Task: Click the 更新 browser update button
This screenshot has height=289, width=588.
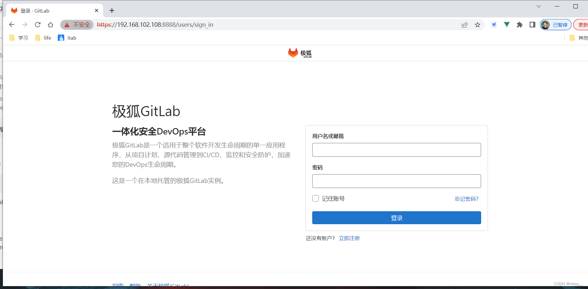Action: point(581,25)
